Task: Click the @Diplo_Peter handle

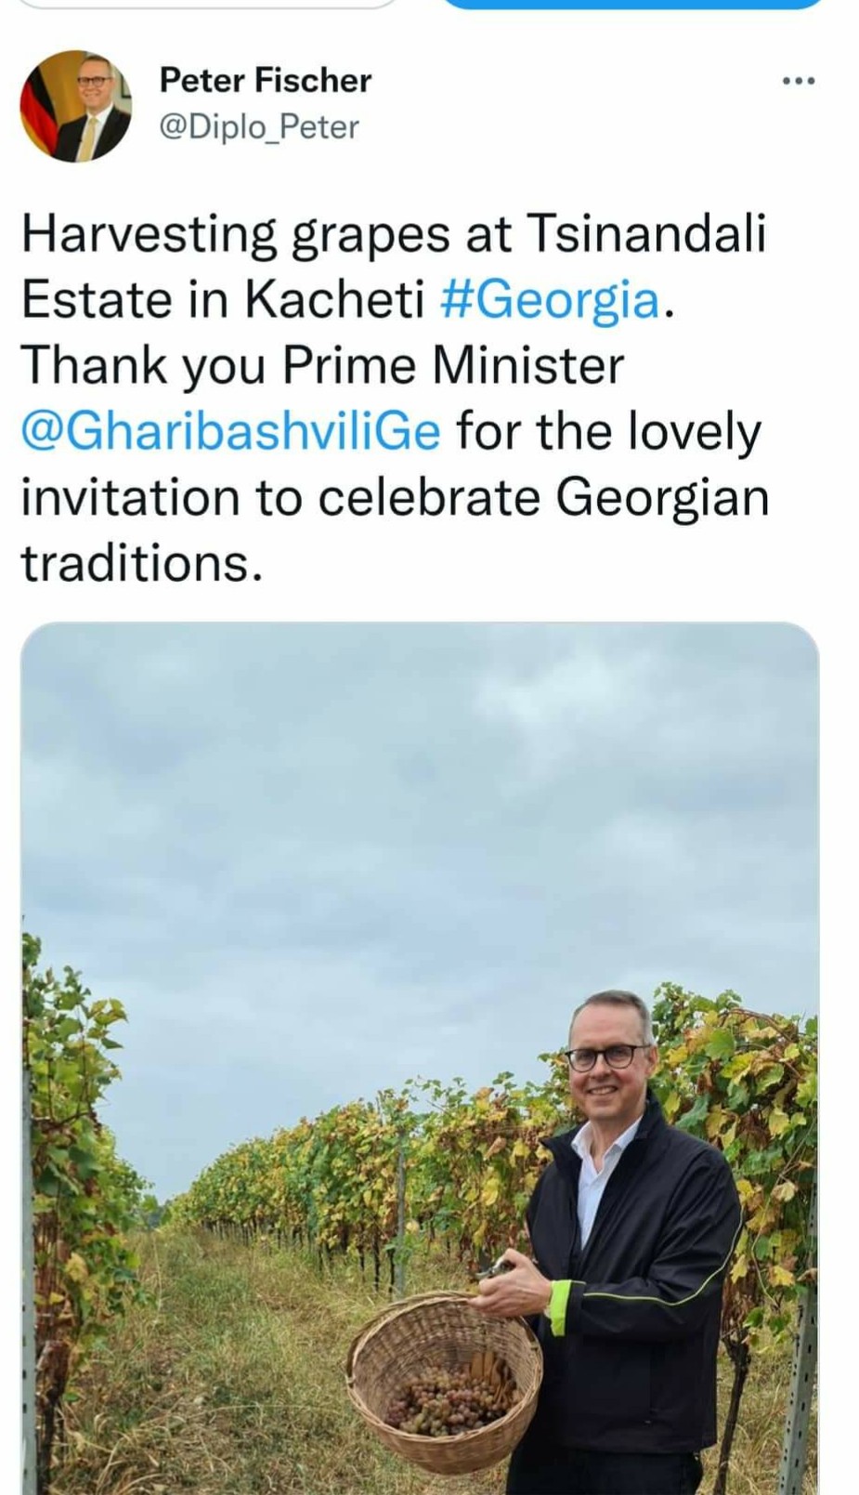Action: pos(259,126)
